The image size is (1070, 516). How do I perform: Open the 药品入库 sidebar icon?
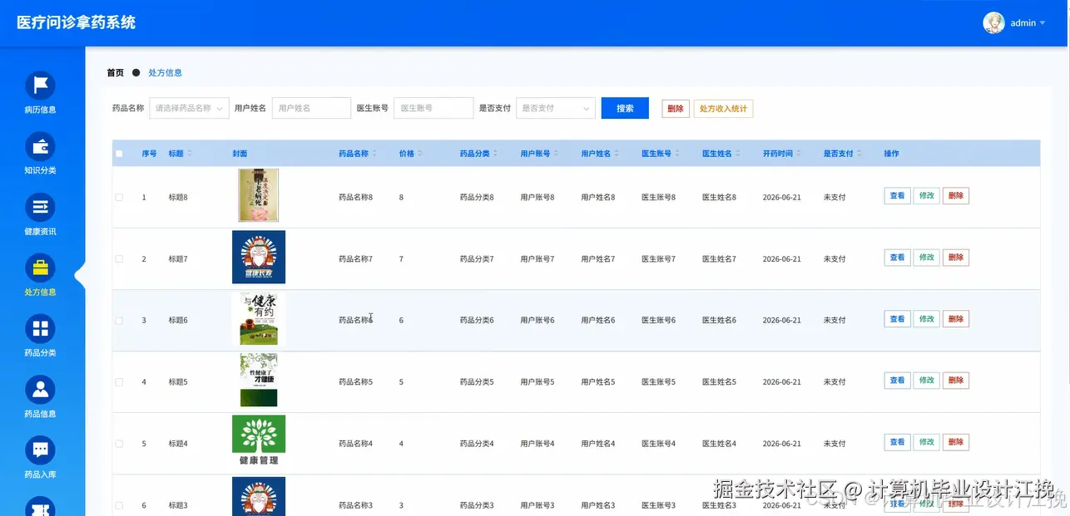(39, 450)
